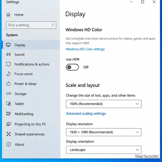Open Advanced scaling settings link
This screenshot has height=162, width=162.
(x=86, y=113)
